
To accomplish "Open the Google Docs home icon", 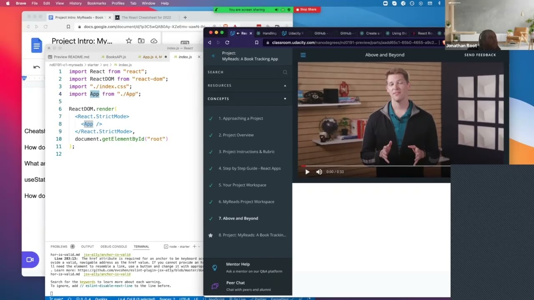I will pyautogui.click(x=36, y=45).
